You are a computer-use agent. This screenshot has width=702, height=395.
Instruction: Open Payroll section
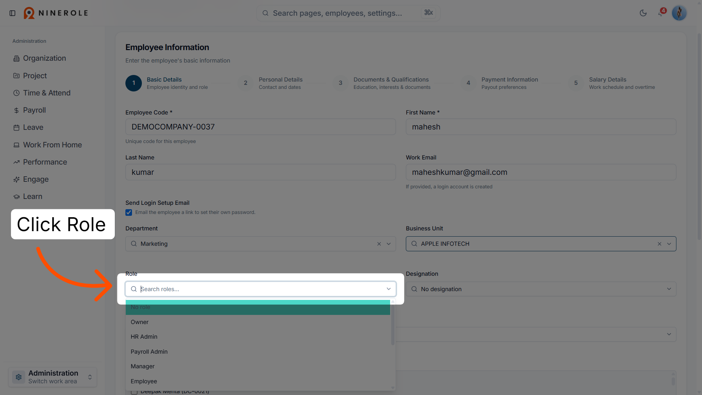pyautogui.click(x=30, y=110)
